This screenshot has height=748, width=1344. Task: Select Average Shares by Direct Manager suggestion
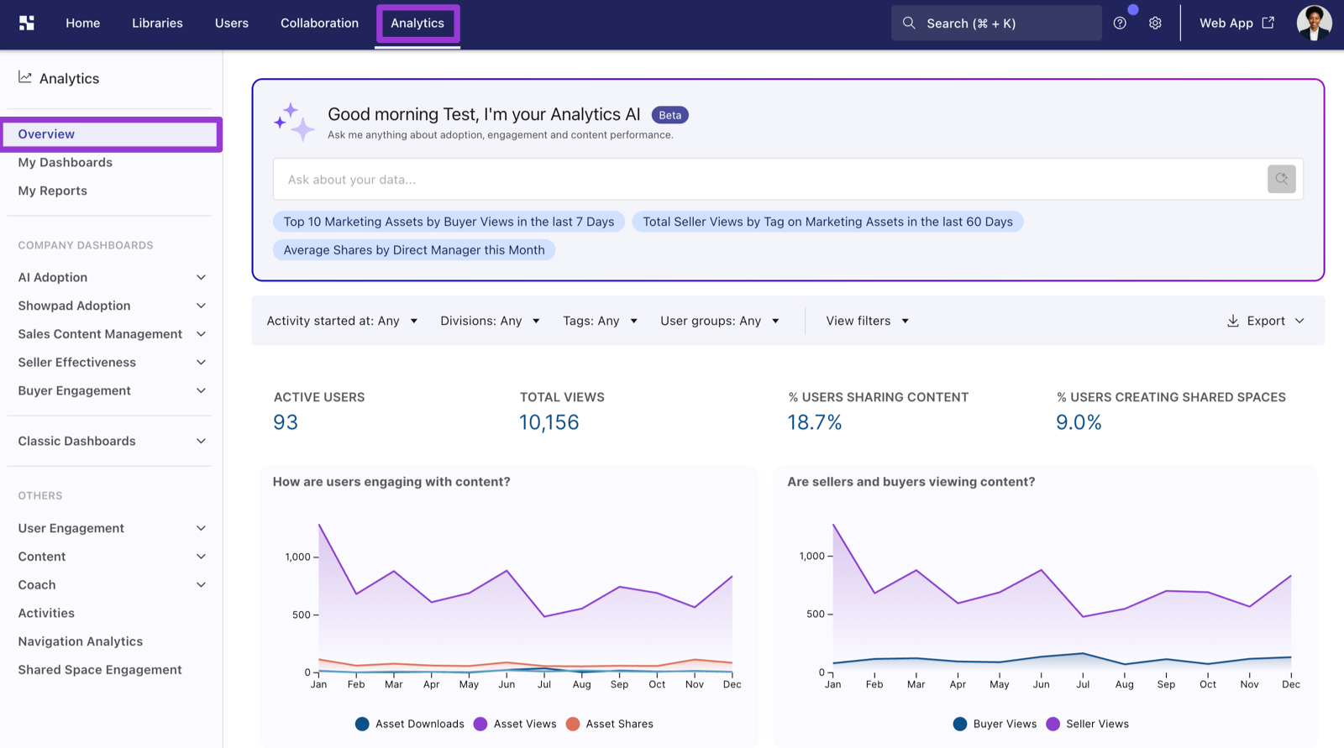414,249
